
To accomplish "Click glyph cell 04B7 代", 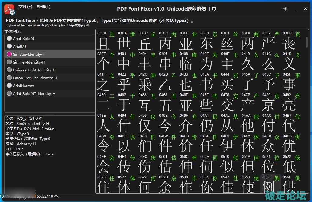I will [x=292, y=122].
